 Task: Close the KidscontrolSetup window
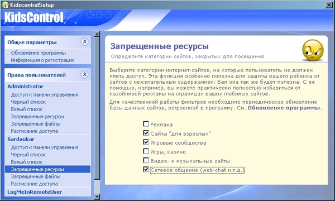tap(329, 4)
